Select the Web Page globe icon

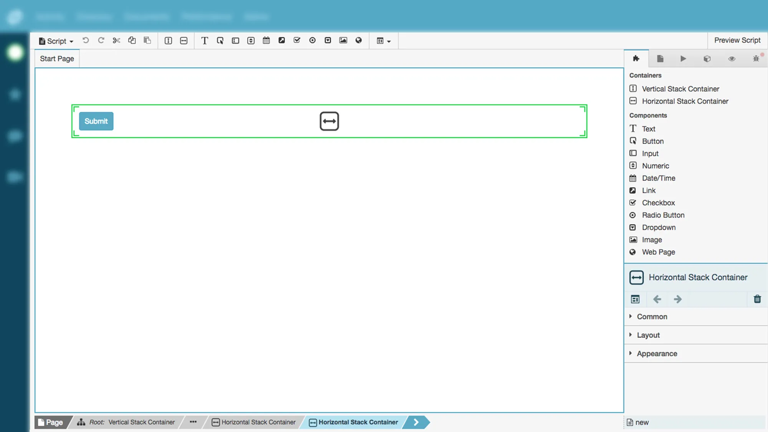click(358, 40)
